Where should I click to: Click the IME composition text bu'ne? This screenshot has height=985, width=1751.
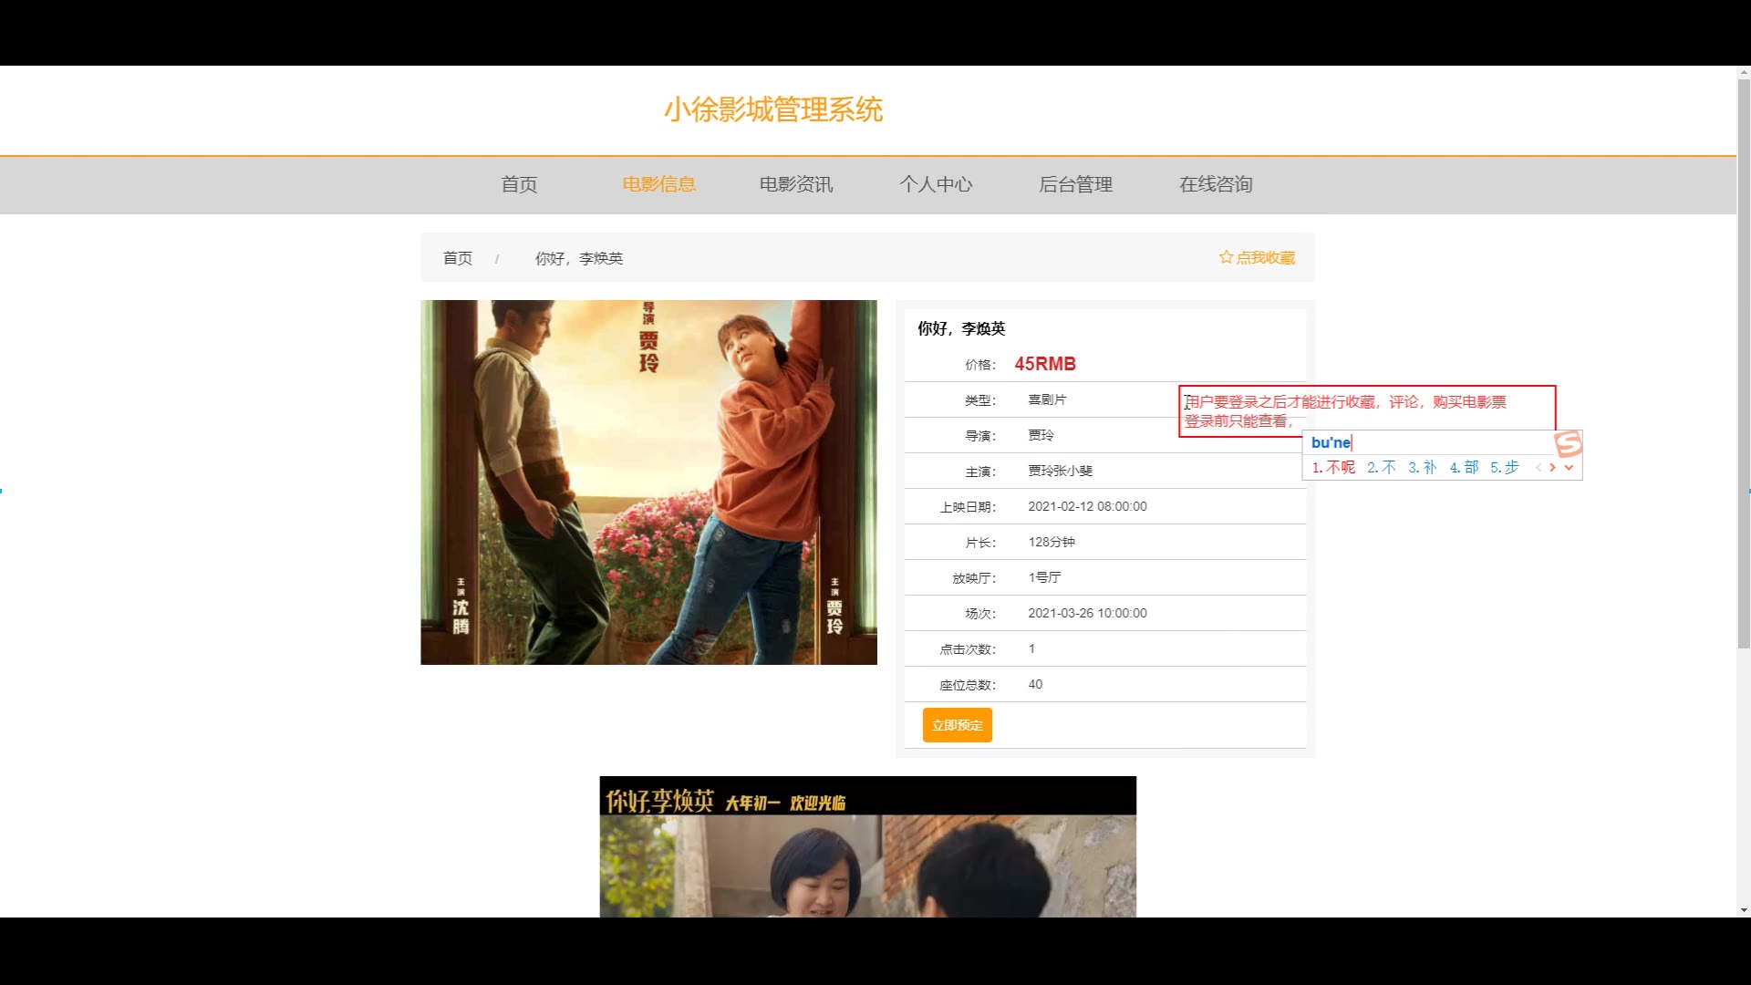[1331, 442]
